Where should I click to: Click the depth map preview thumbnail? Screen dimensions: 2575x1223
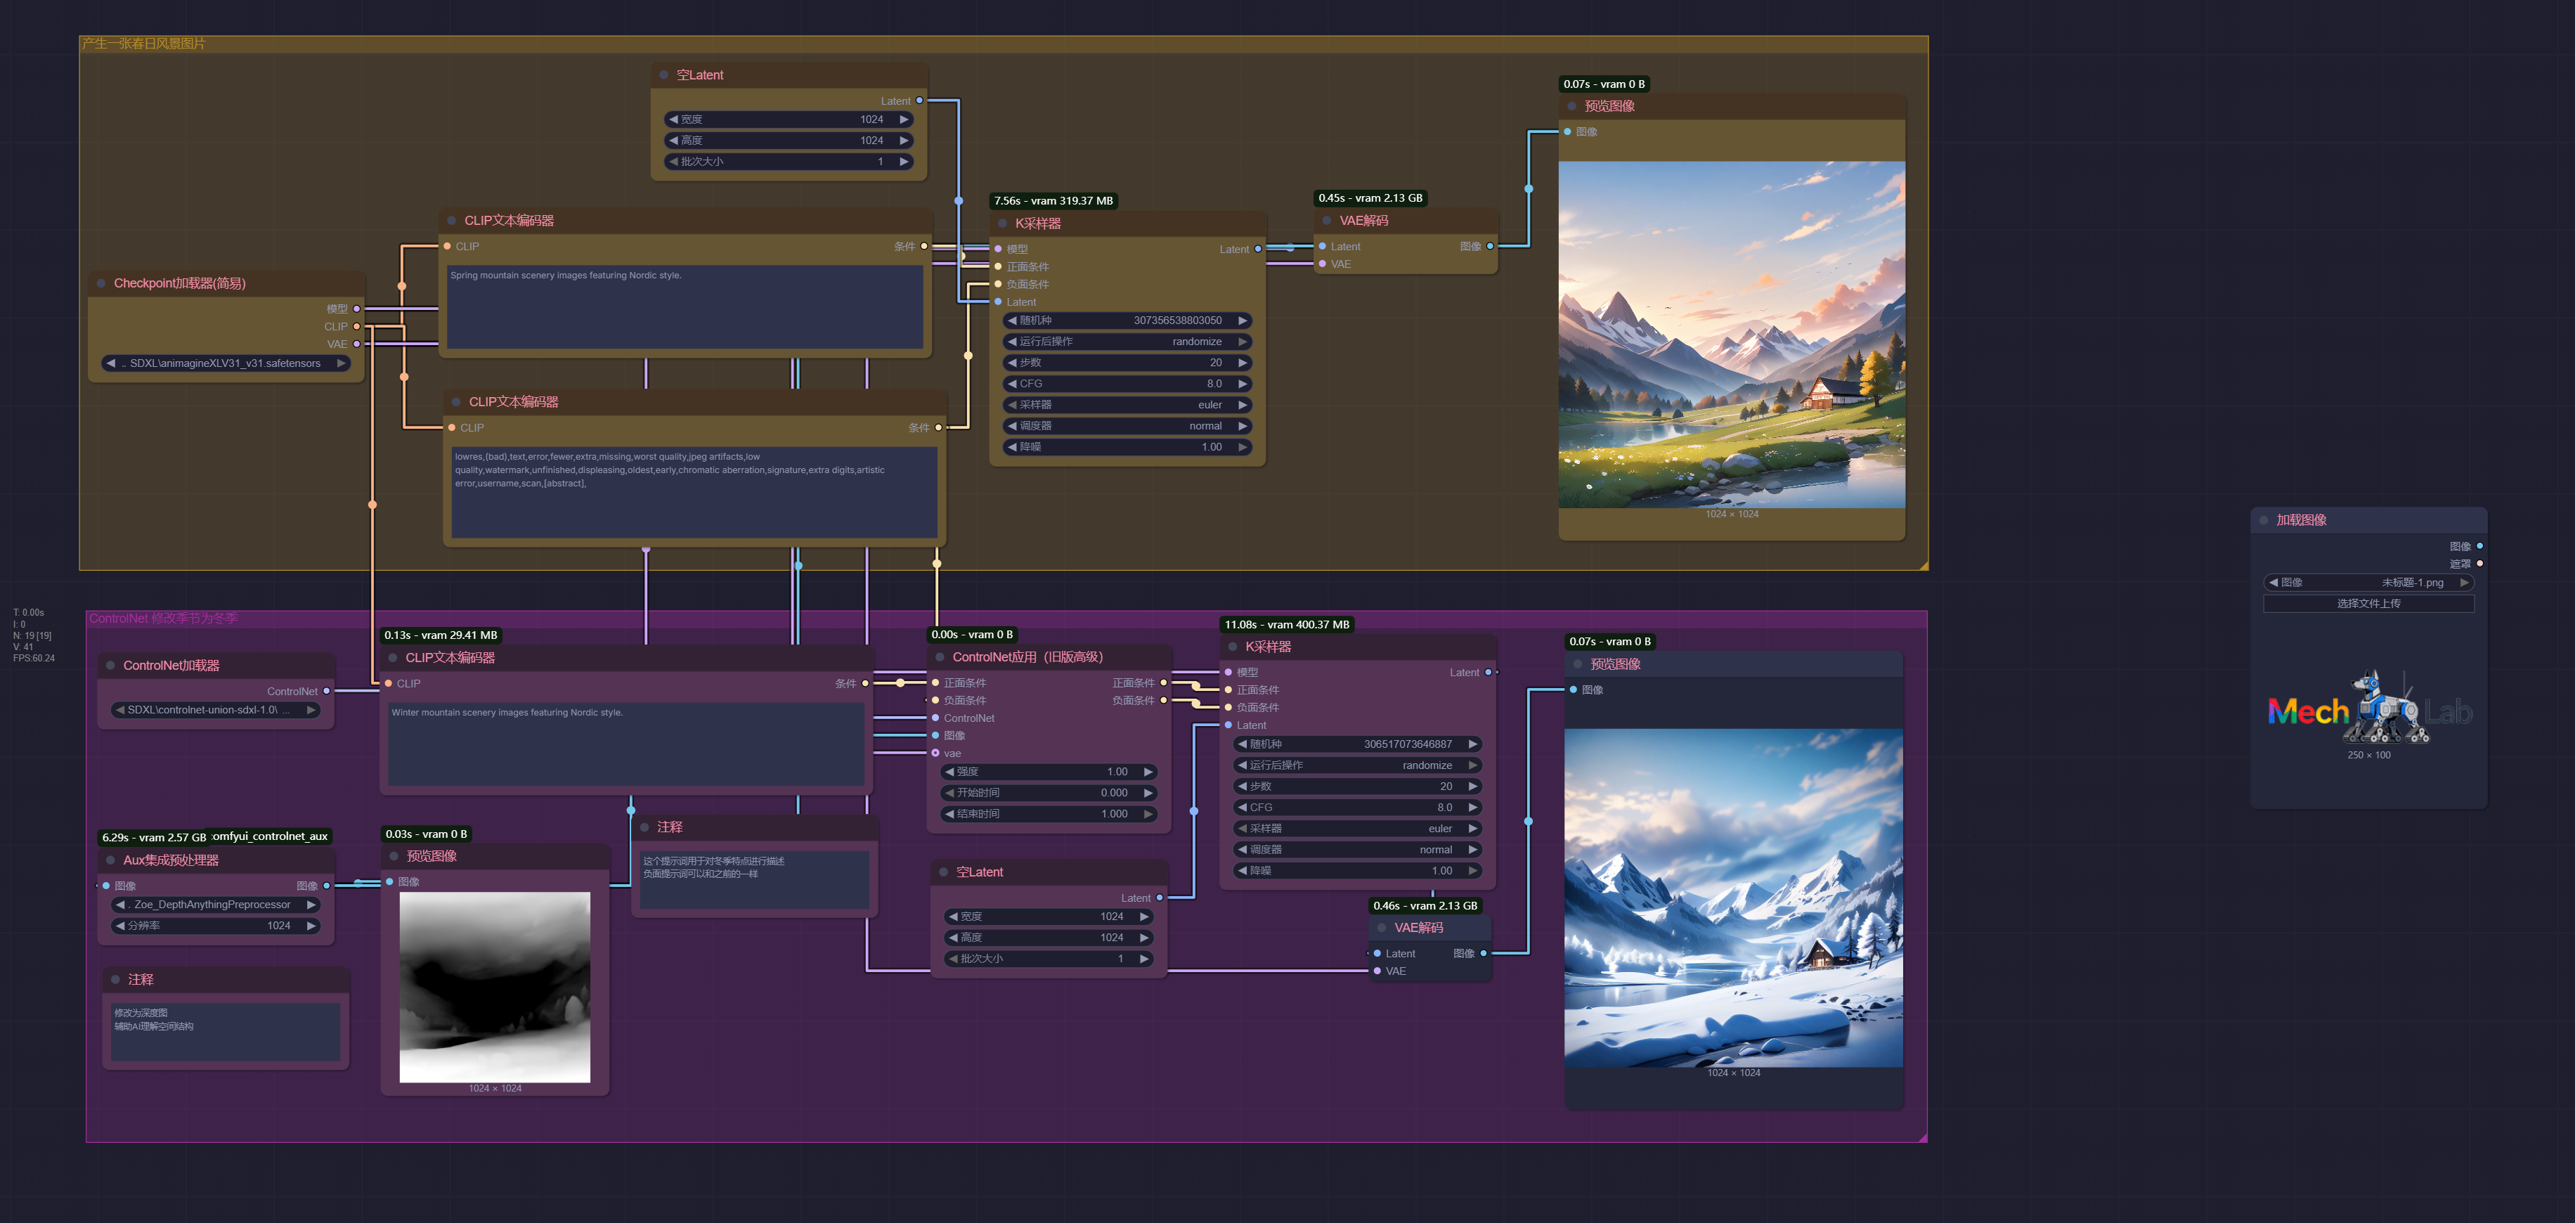pos(495,987)
